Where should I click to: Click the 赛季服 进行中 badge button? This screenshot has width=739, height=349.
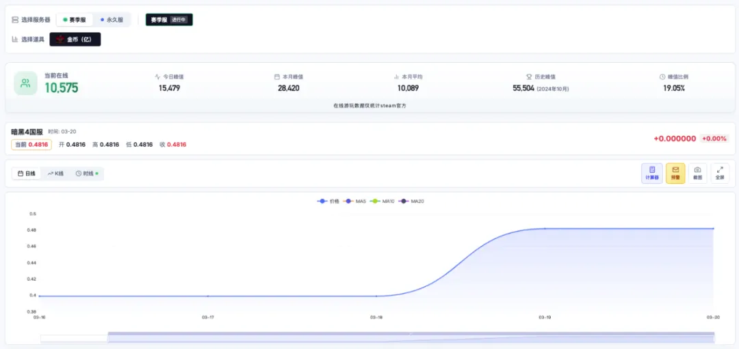(x=169, y=20)
